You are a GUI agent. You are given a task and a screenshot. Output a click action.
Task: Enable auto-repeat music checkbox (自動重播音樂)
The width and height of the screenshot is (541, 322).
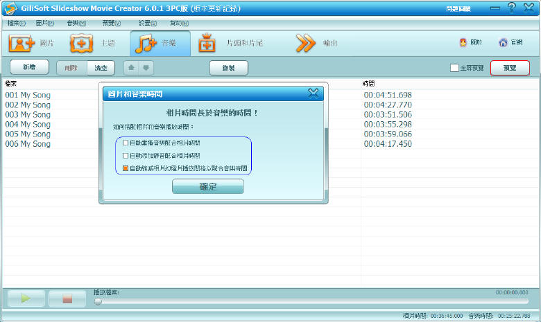point(126,143)
